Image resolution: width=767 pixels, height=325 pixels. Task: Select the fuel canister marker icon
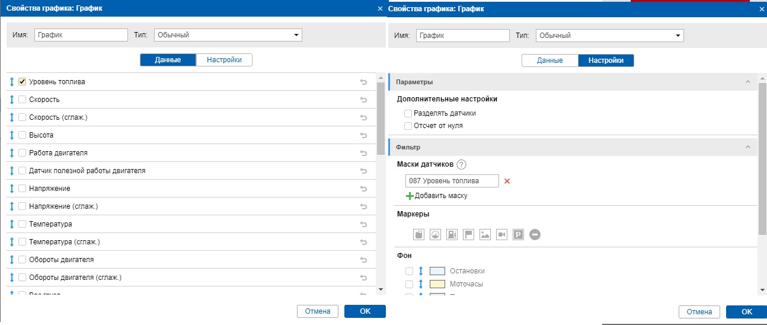(419, 235)
